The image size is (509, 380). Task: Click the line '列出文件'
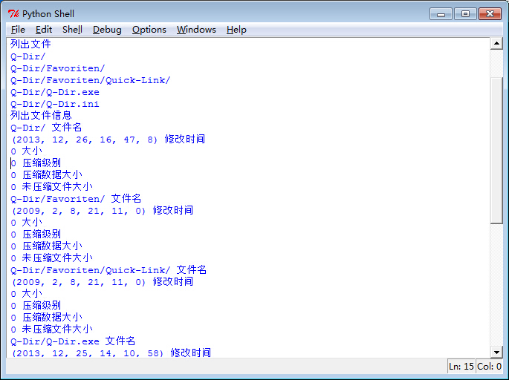30,44
